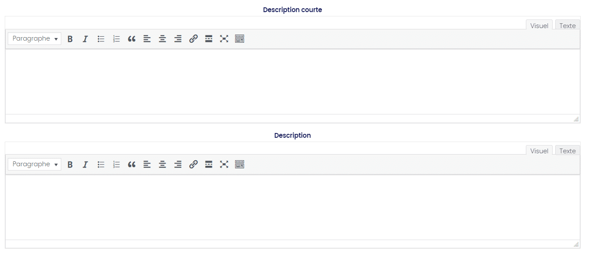Toggle bold in Description courte editor

coord(70,39)
